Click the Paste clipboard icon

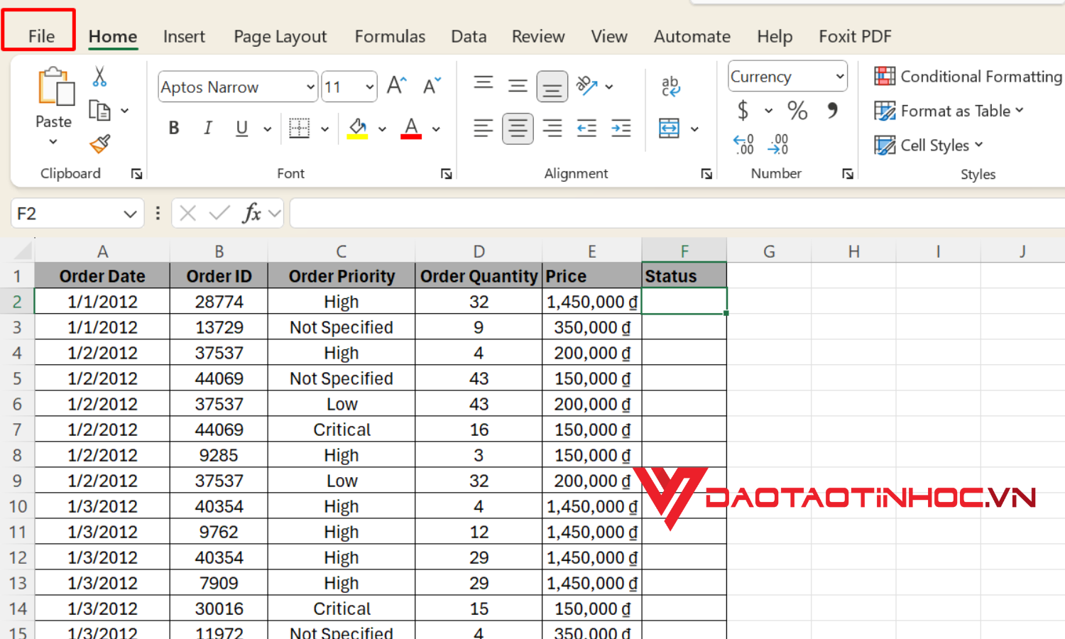55,87
